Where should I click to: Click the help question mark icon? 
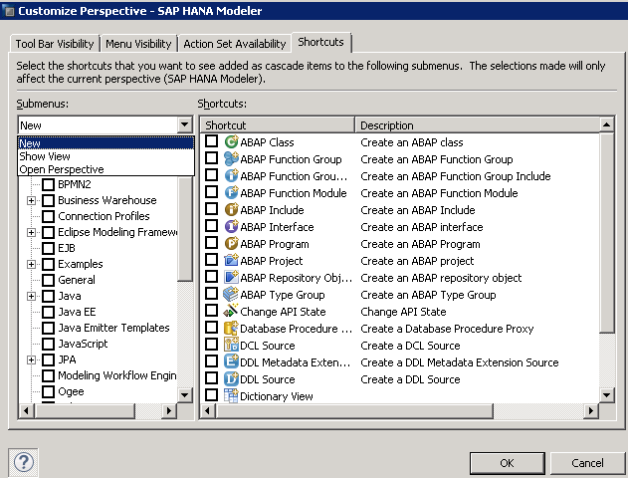pyautogui.click(x=24, y=462)
